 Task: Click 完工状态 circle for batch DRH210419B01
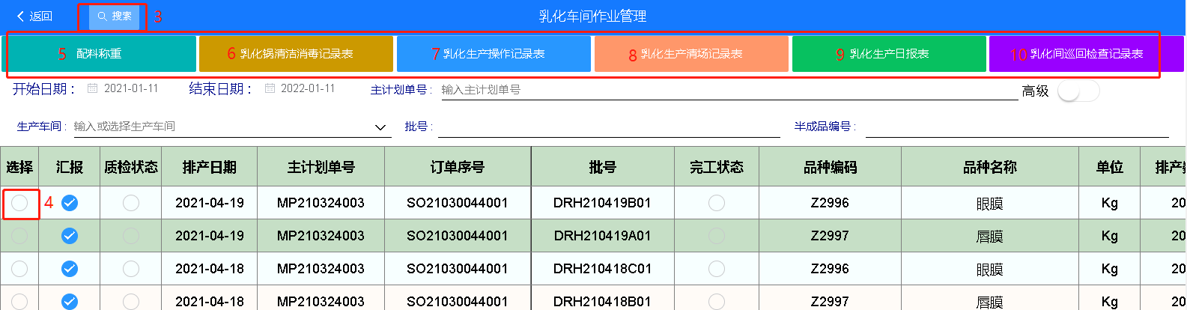tap(717, 203)
